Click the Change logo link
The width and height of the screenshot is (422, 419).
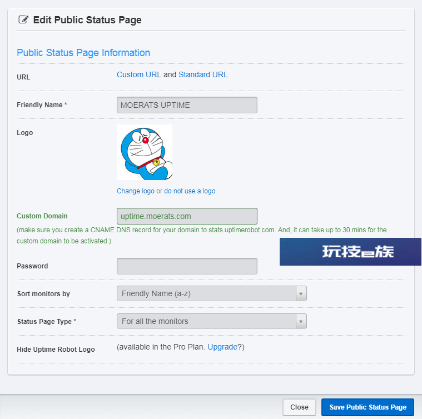point(136,191)
